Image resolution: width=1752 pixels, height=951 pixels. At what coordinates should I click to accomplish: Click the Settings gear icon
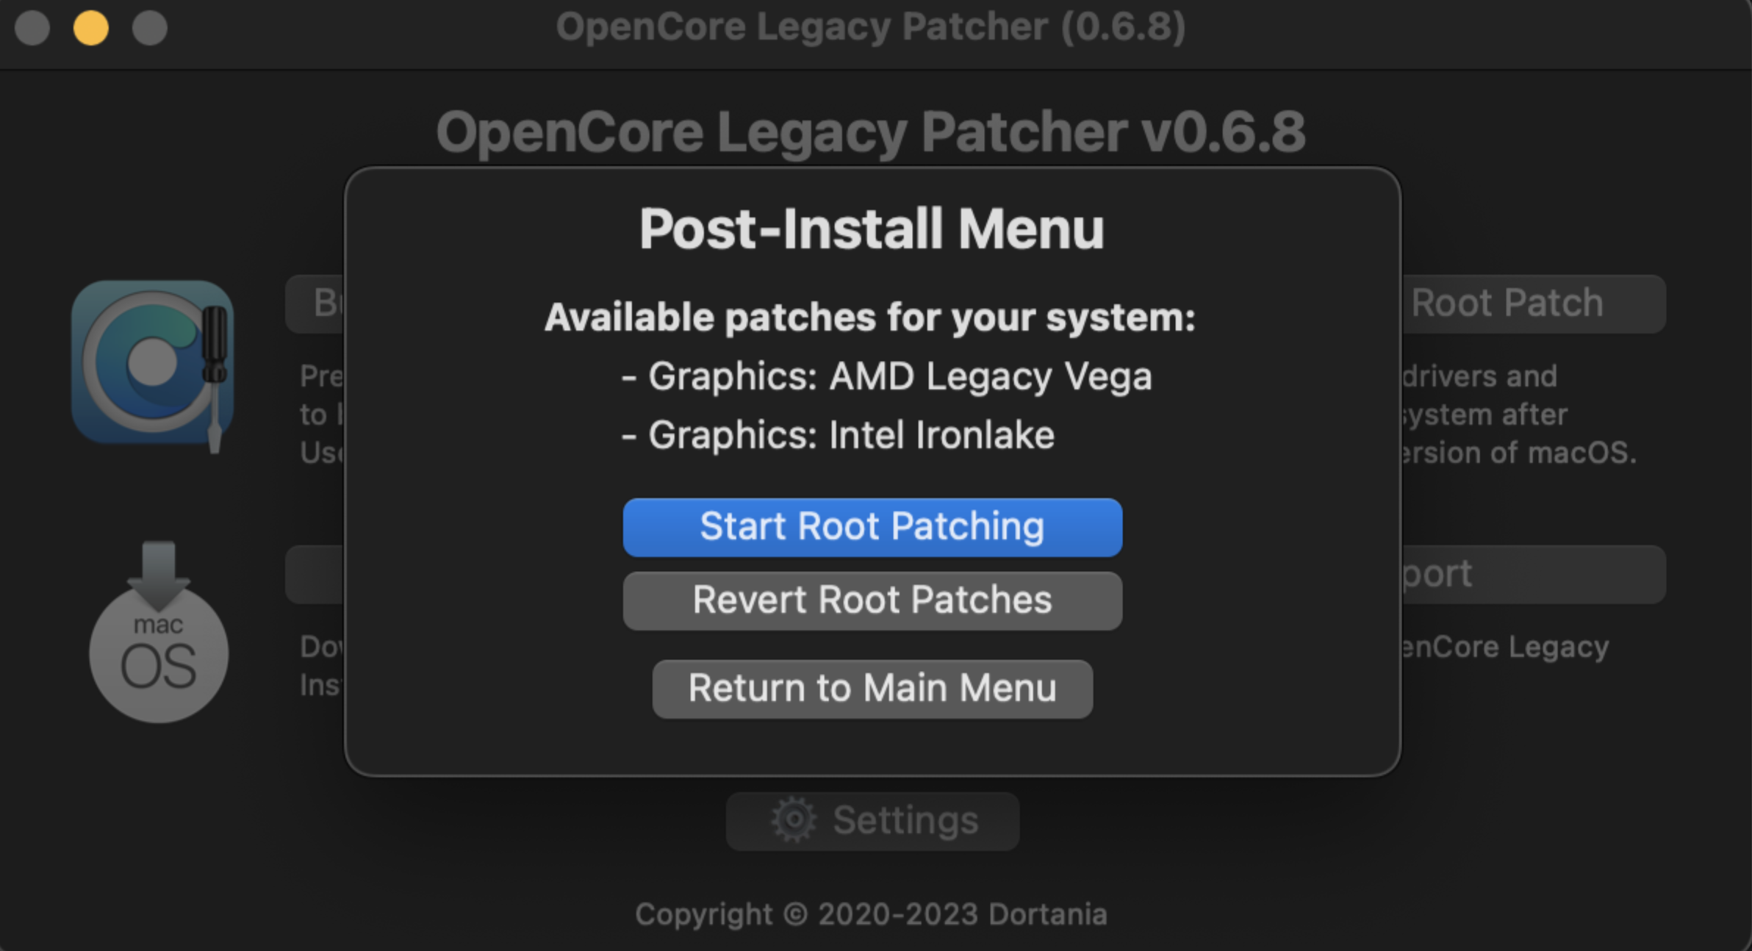tap(794, 819)
